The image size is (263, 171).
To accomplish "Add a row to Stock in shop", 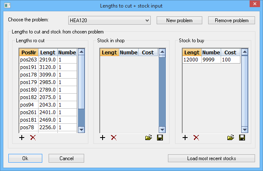I will coord(103,138).
